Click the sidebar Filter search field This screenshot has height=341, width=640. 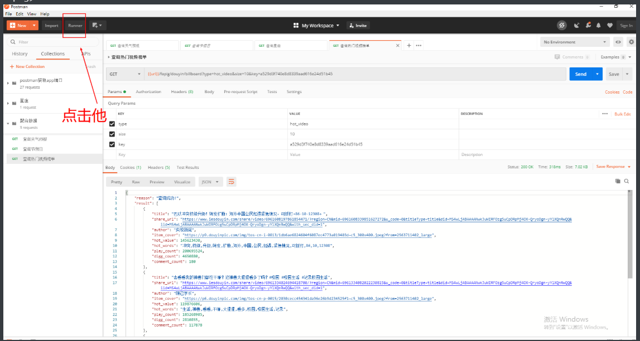tap(53, 42)
